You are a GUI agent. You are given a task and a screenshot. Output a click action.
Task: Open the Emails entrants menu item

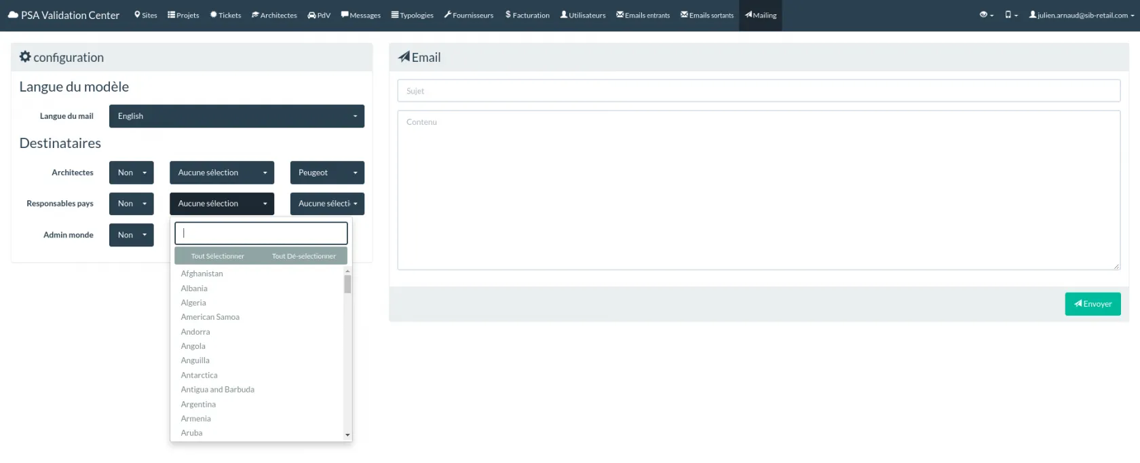[x=643, y=15]
